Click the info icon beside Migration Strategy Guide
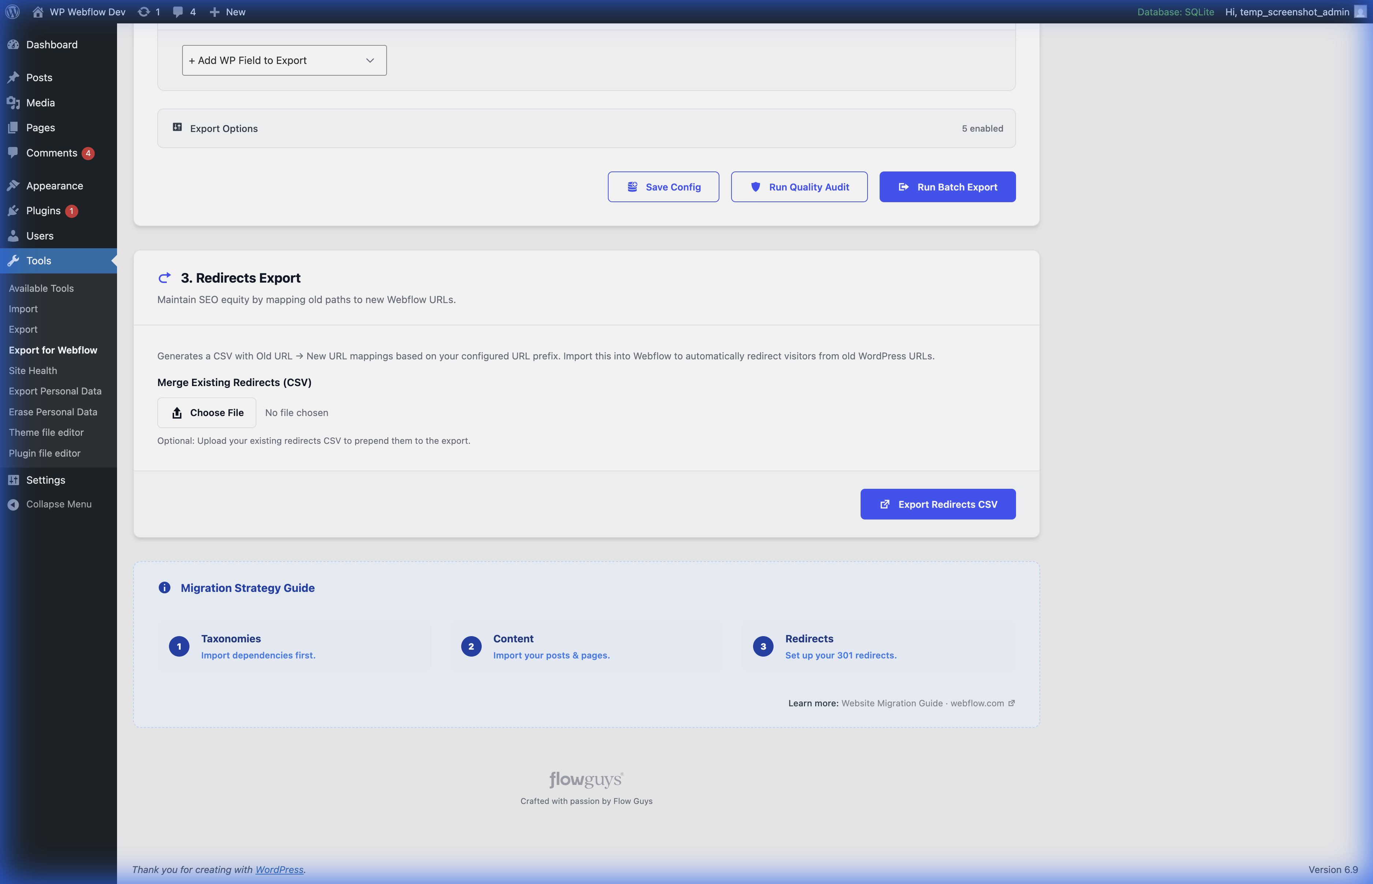The height and width of the screenshot is (884, 1373). pyautogui.click(x=164, y=587)
